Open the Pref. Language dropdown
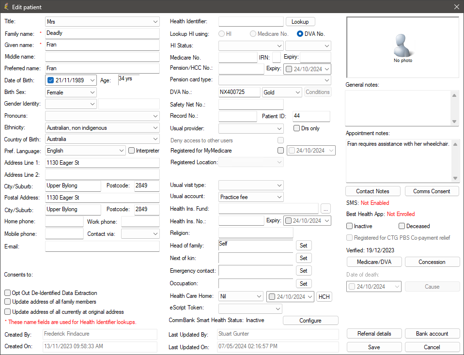 pyautogui.click(x=86, y=151)
